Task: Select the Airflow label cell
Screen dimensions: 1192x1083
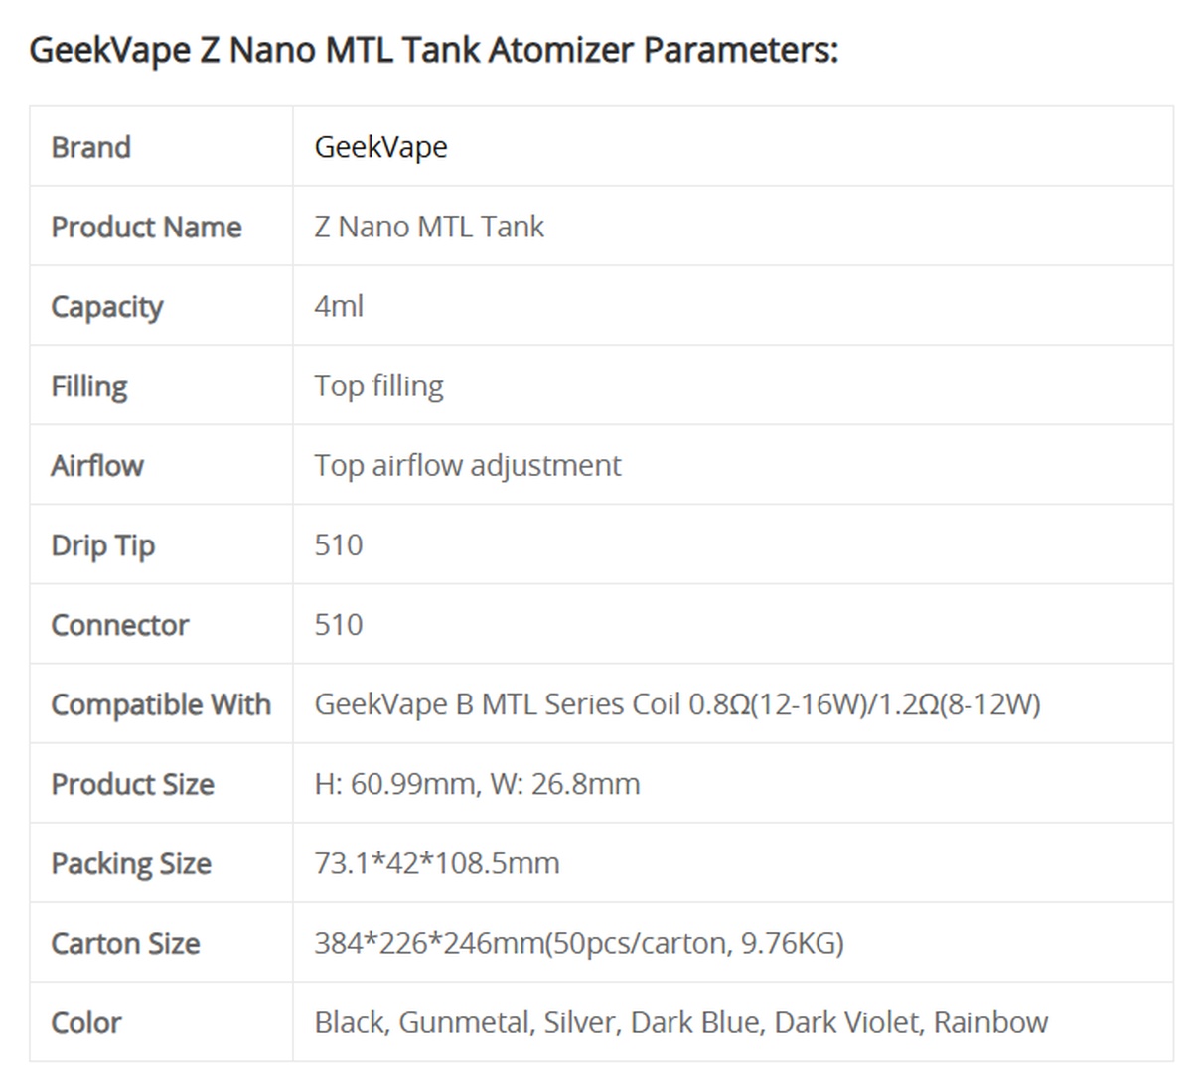Action: click(161, 465)
